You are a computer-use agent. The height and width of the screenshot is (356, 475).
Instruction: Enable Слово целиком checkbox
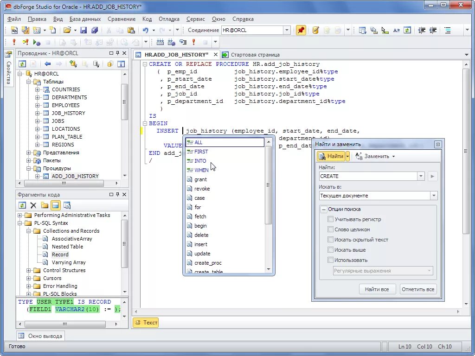click(330, 229)
